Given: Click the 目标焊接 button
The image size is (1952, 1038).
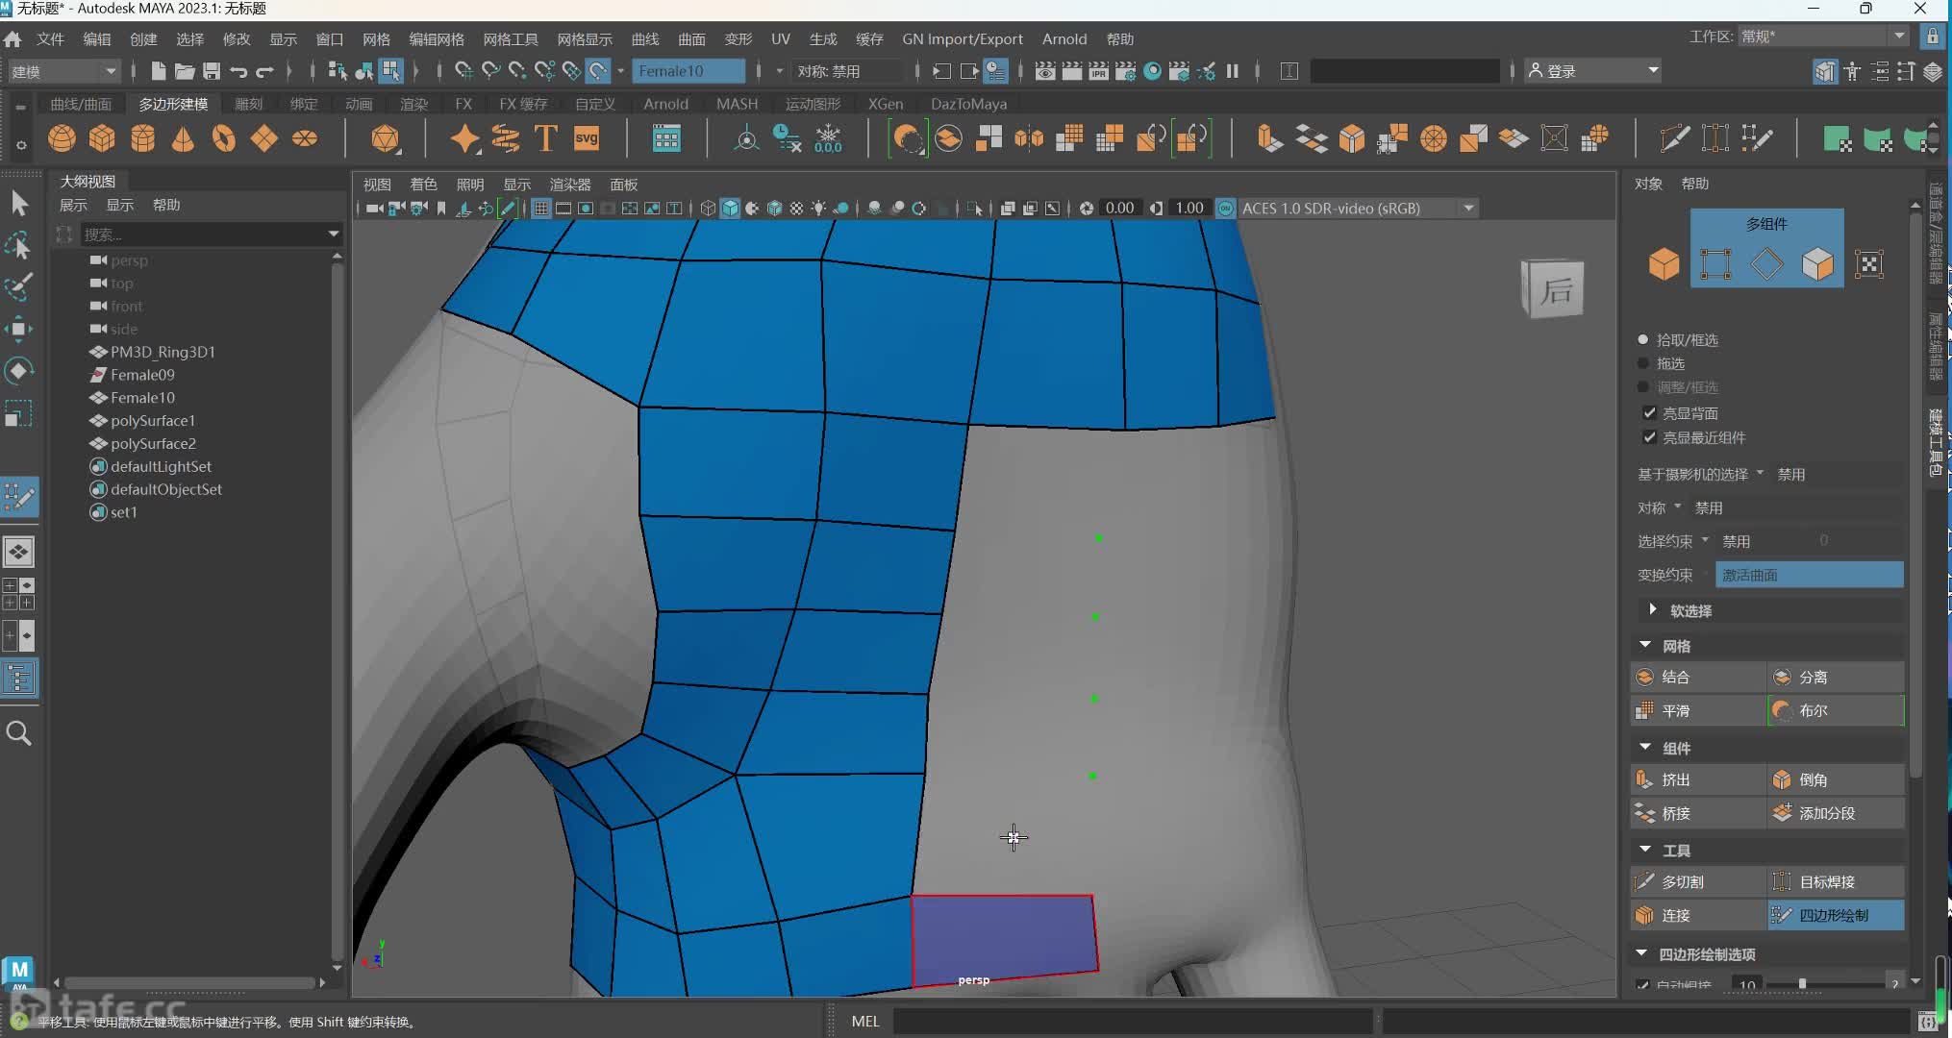Looking at the screenshot, I should (x=1837, y=881).
